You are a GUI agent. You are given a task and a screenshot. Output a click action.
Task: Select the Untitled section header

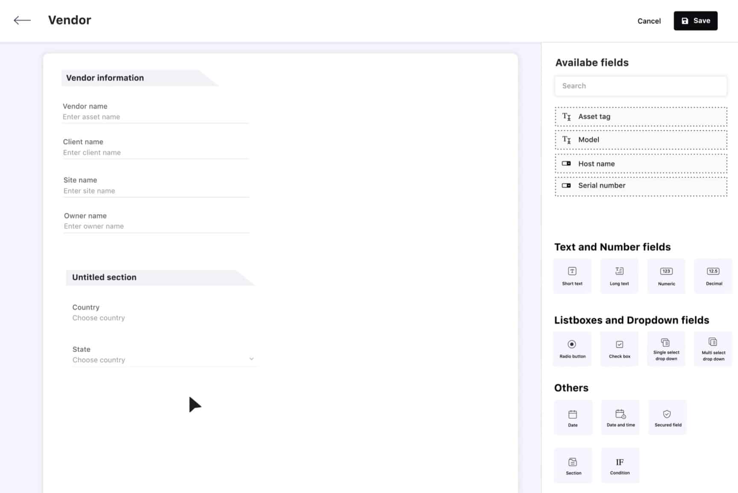(x=160, y=277)
